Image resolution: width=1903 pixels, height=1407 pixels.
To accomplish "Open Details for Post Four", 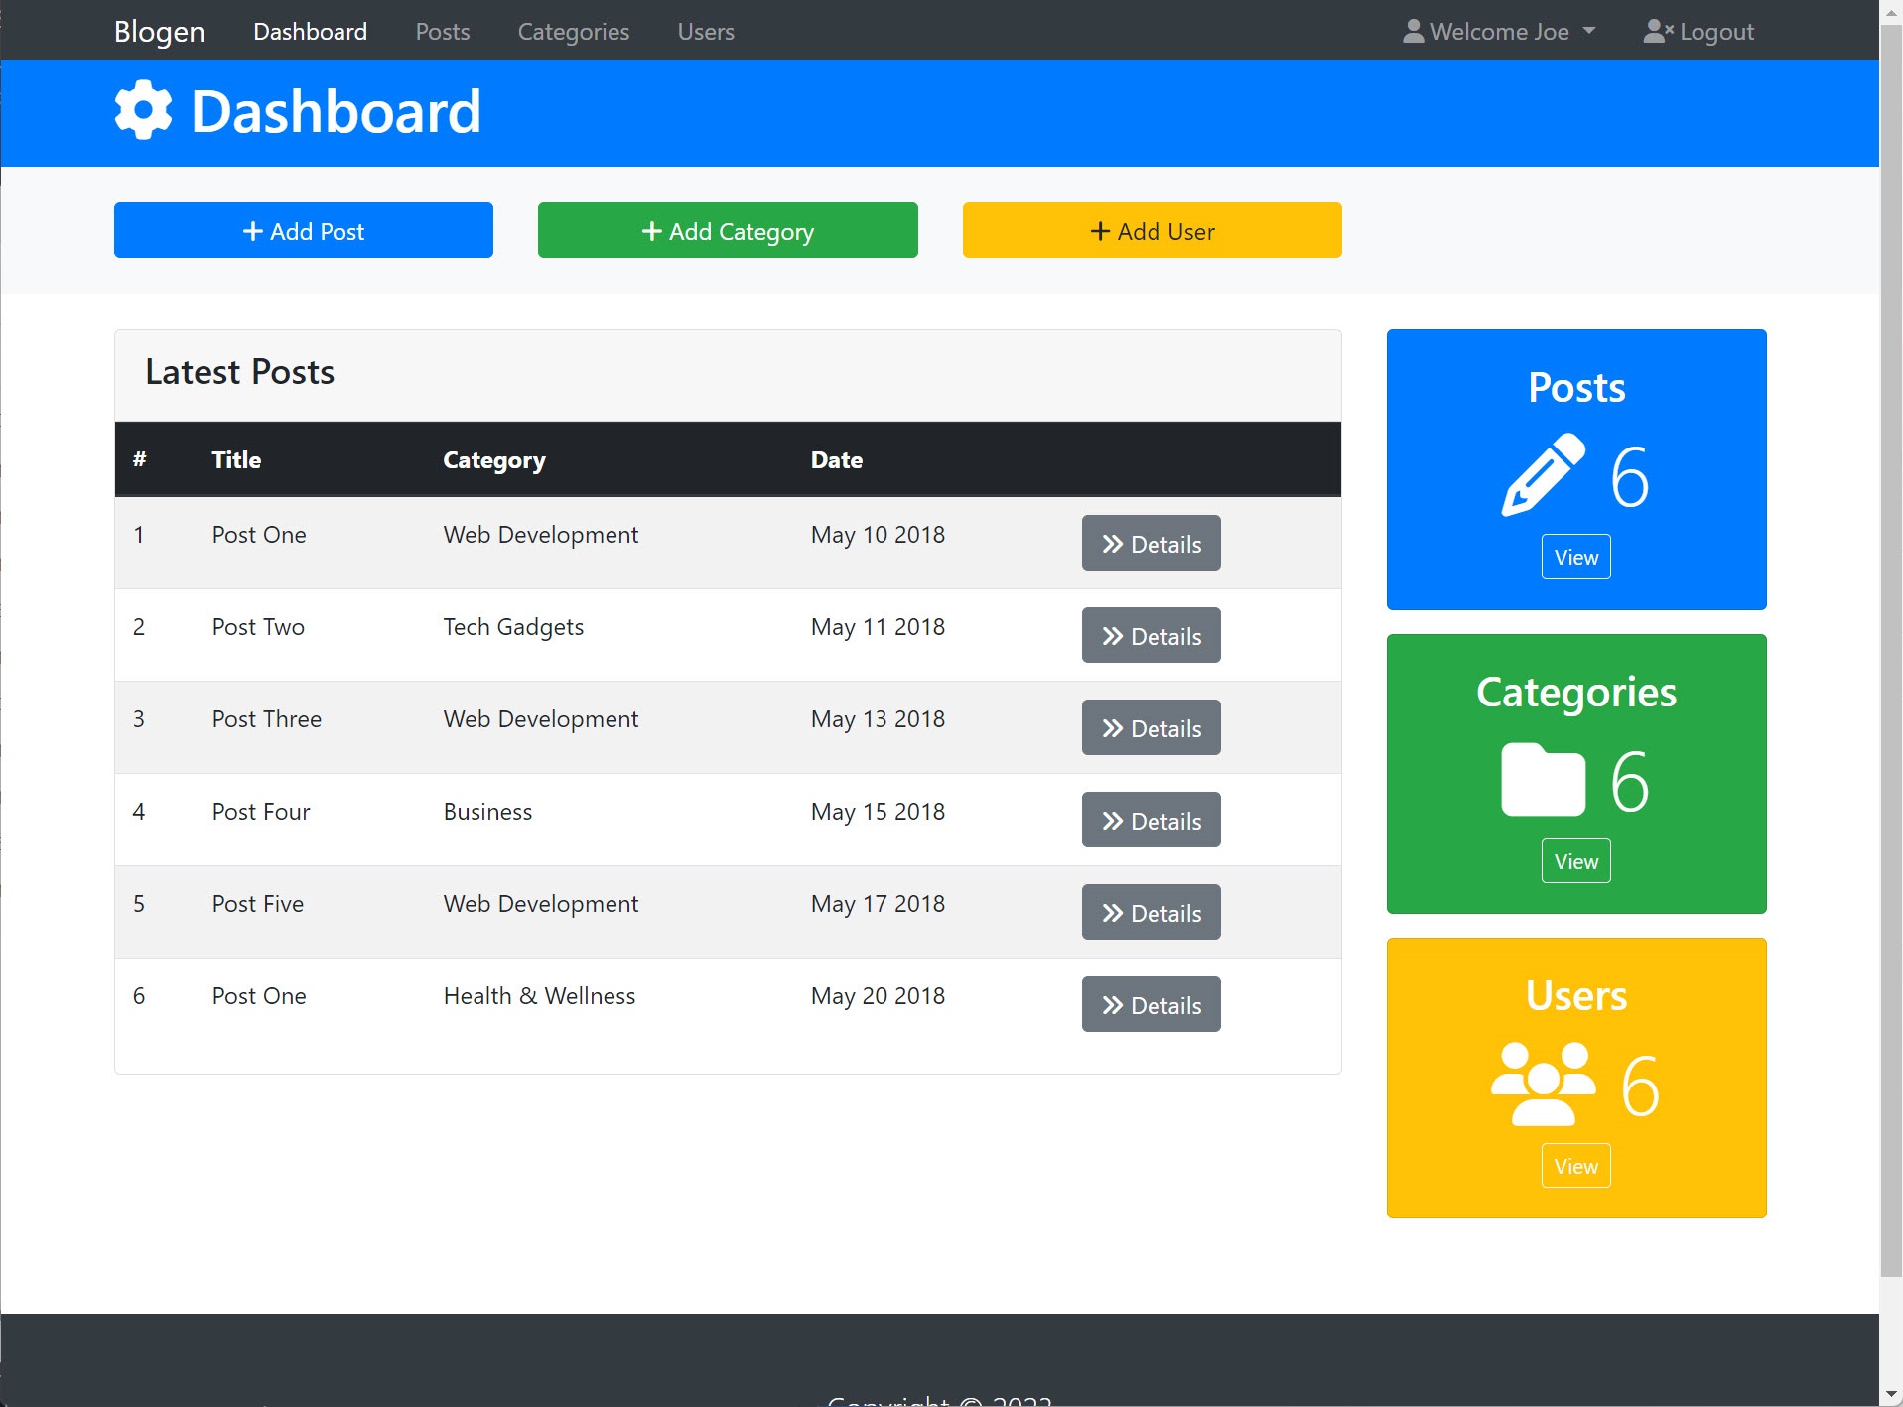I will 1151,820.
